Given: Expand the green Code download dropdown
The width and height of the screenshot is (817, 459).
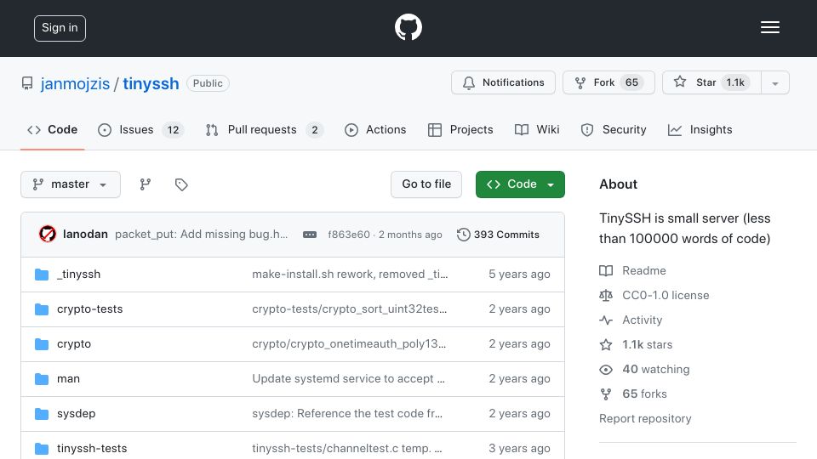Looking at the screenshot, I should [520, 184].
